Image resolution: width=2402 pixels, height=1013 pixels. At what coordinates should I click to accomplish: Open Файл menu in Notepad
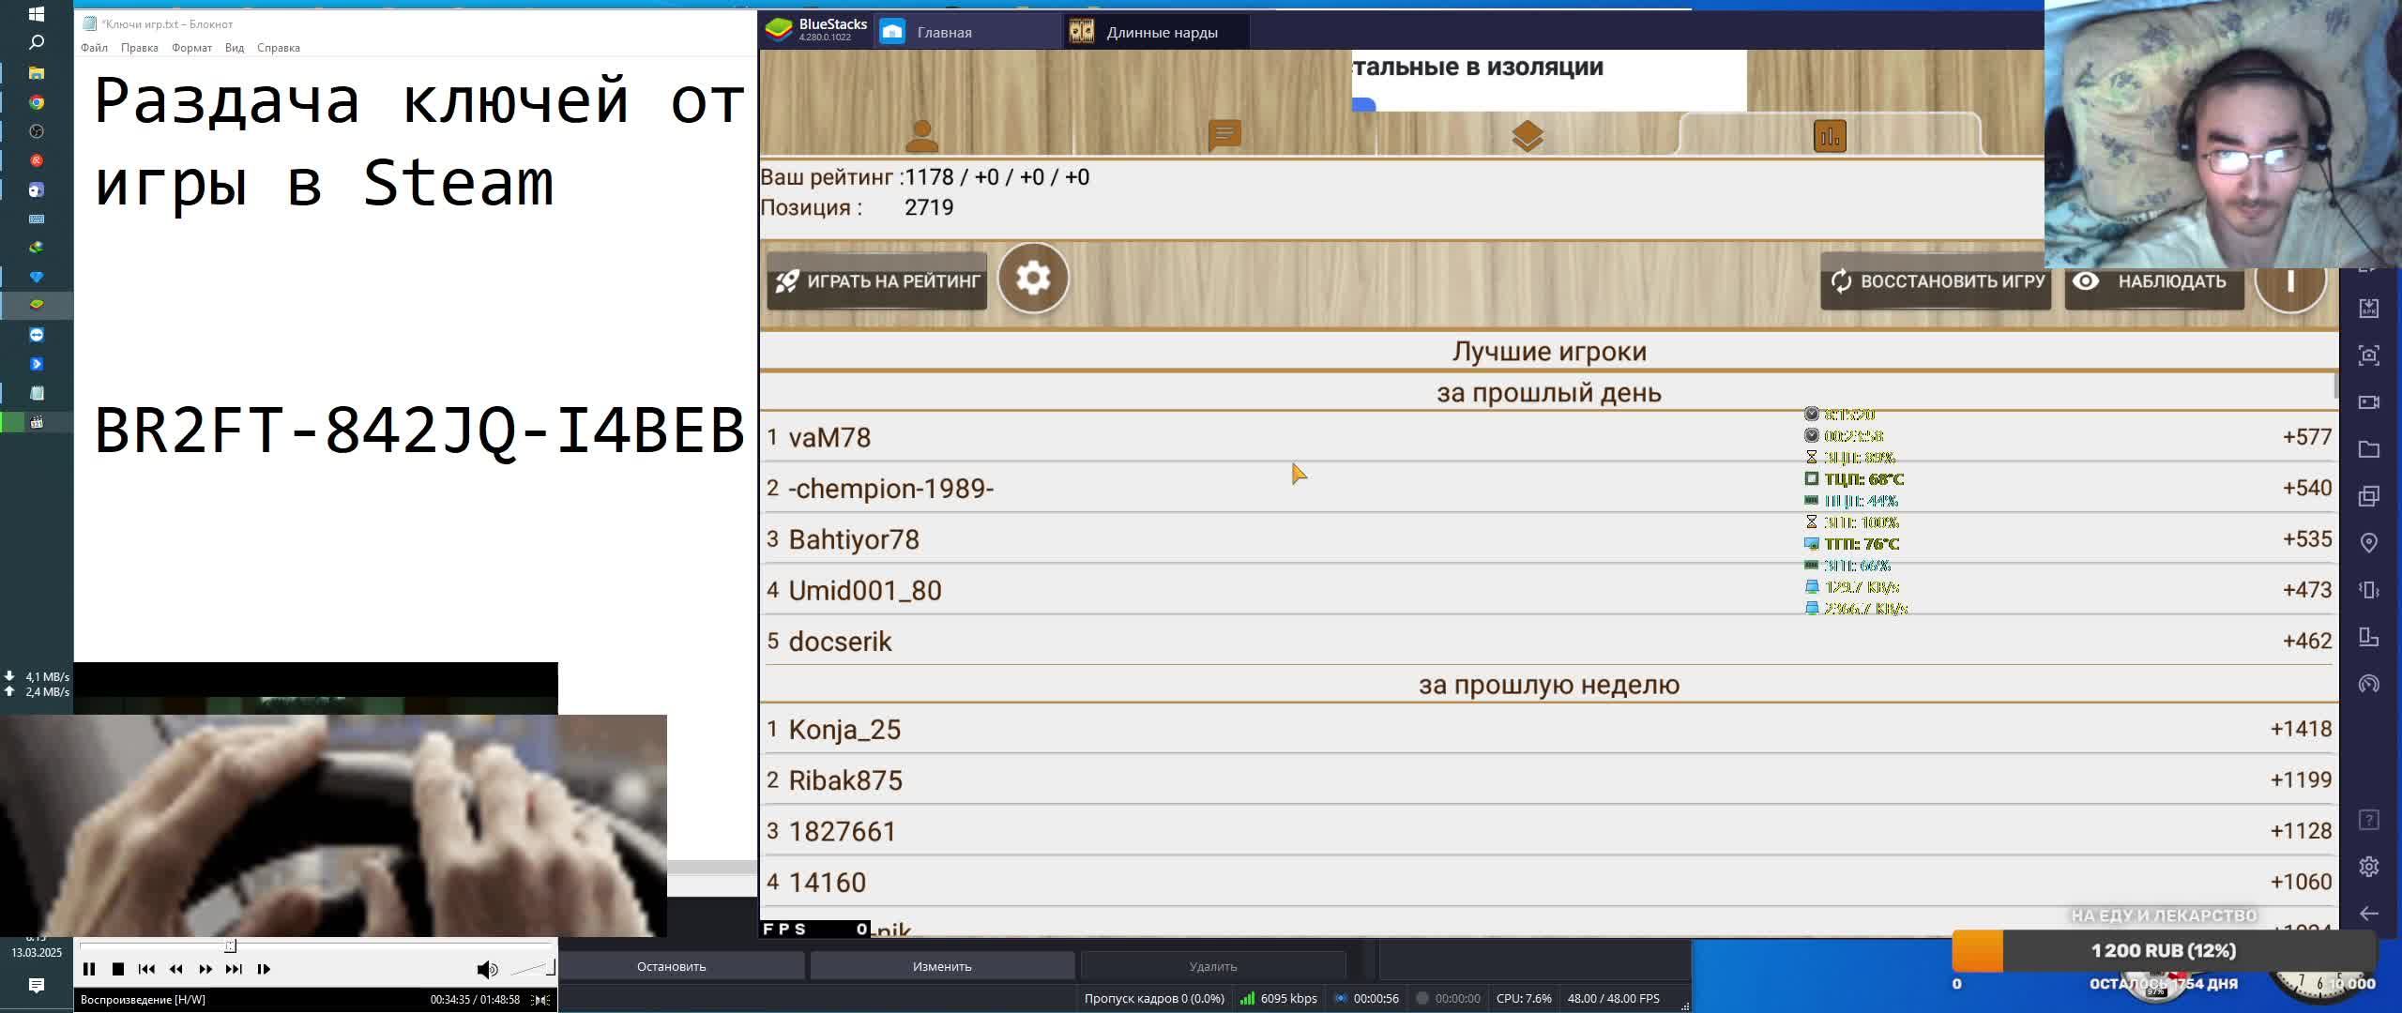point(94,48)
